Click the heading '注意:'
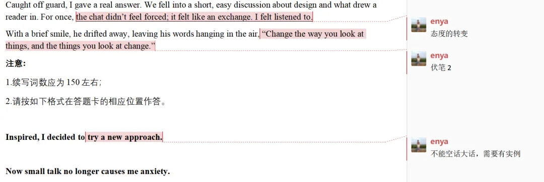The width and height of the screenshot is (544, 182). point(16,64)
